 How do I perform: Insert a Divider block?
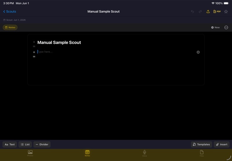[42, 144]
